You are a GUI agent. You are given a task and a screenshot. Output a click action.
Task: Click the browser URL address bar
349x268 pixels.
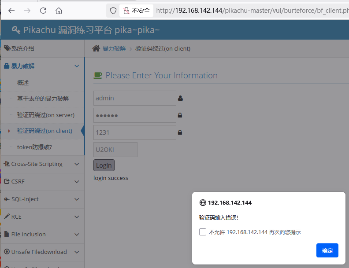(x=252, y=11)
